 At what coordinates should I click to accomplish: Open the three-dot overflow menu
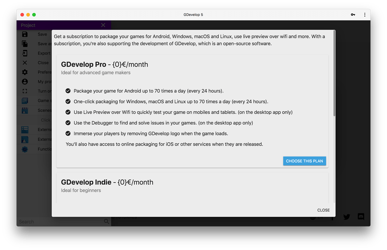click(365, 14)
